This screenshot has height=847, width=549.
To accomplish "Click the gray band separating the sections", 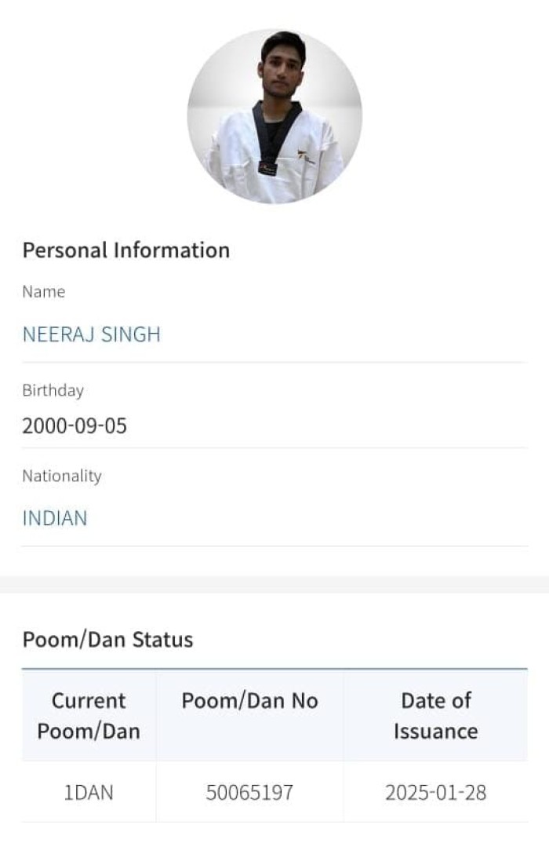I will (x=274, y=584).
